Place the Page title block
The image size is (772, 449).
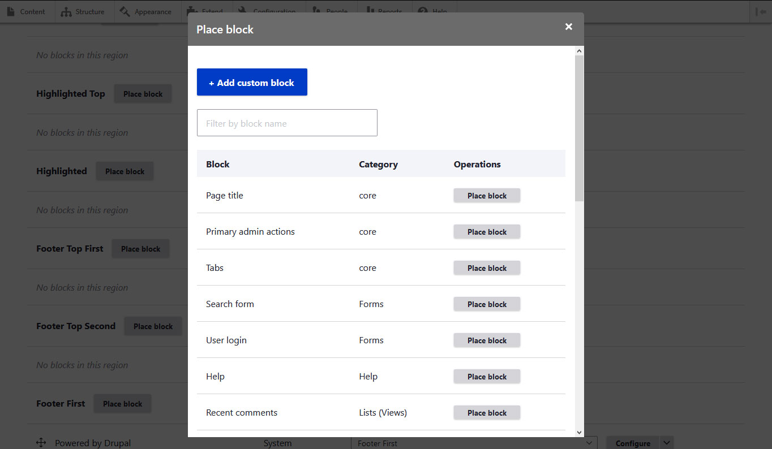[487, 196]
